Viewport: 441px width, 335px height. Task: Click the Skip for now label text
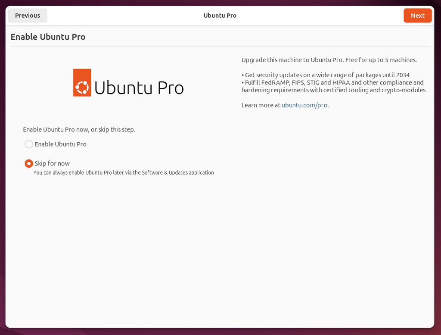53,163
